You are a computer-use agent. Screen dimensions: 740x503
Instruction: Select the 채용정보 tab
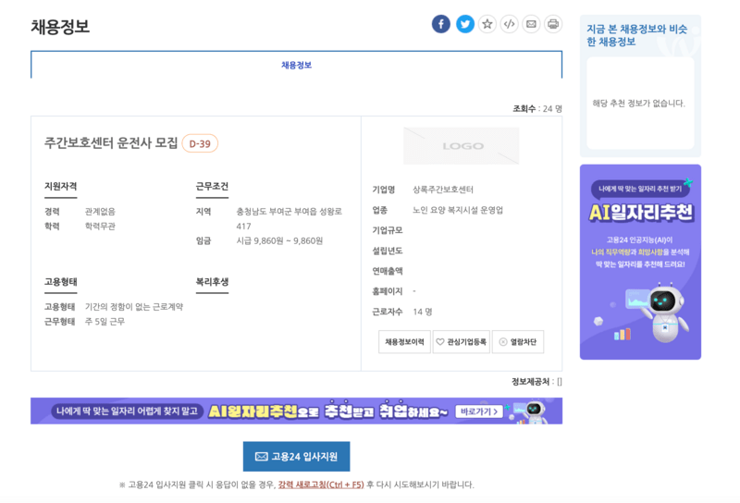(x=296, y=65)
